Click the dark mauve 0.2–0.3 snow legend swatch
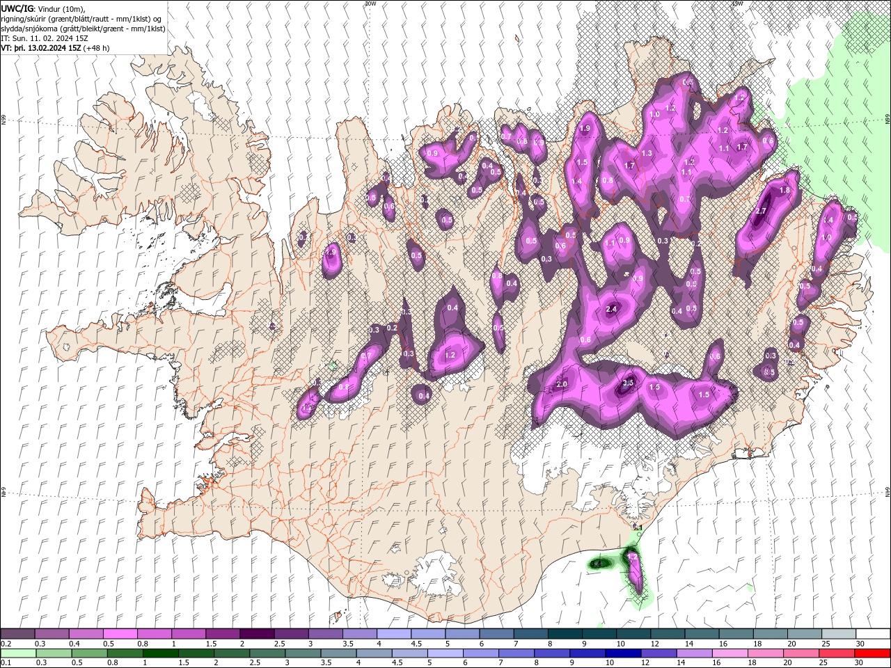This screenshot has height=668, width=891. 18,634
